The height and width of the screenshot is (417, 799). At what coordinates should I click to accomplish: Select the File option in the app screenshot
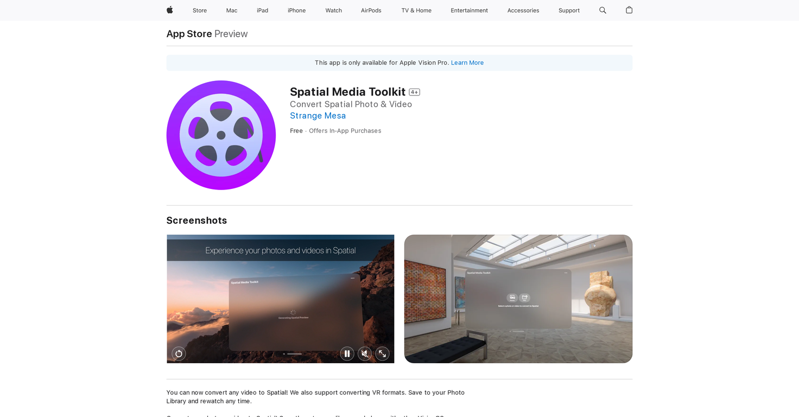(524, 298)
